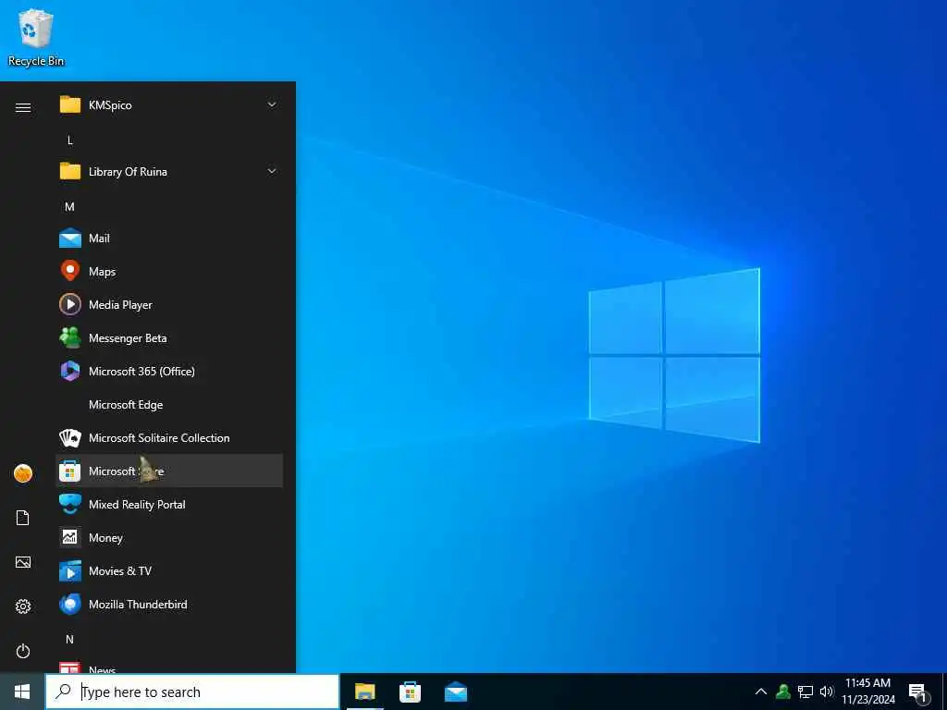Open Mail from the taskbar
This screenshot has width=947, height=710.
coord(455,692)
